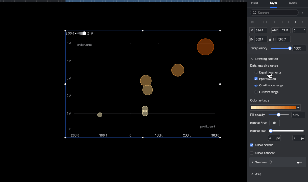Click the maximum bubble size px field
The height and width of the screenshot is (182, 308).
pos(299,138)
